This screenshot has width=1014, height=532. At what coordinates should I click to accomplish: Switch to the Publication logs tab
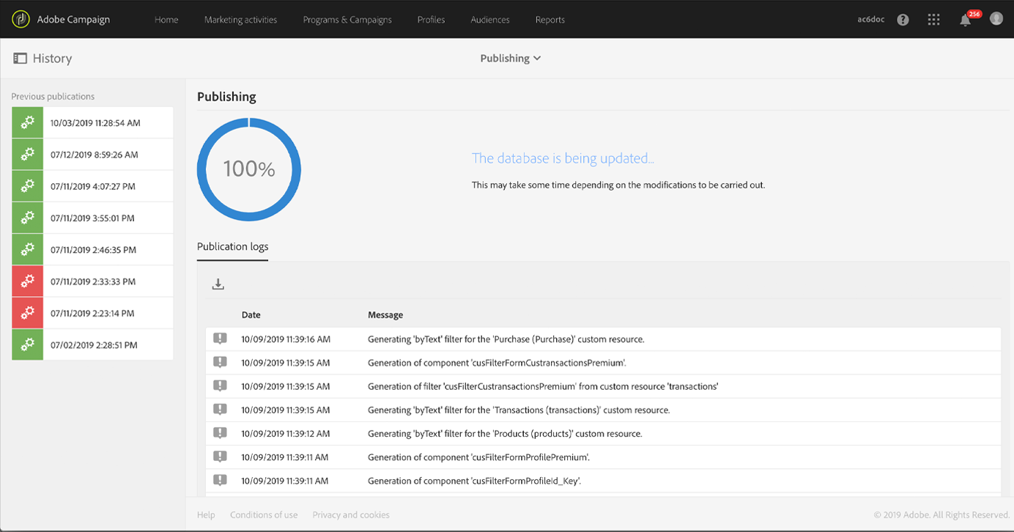click(232, 246)
